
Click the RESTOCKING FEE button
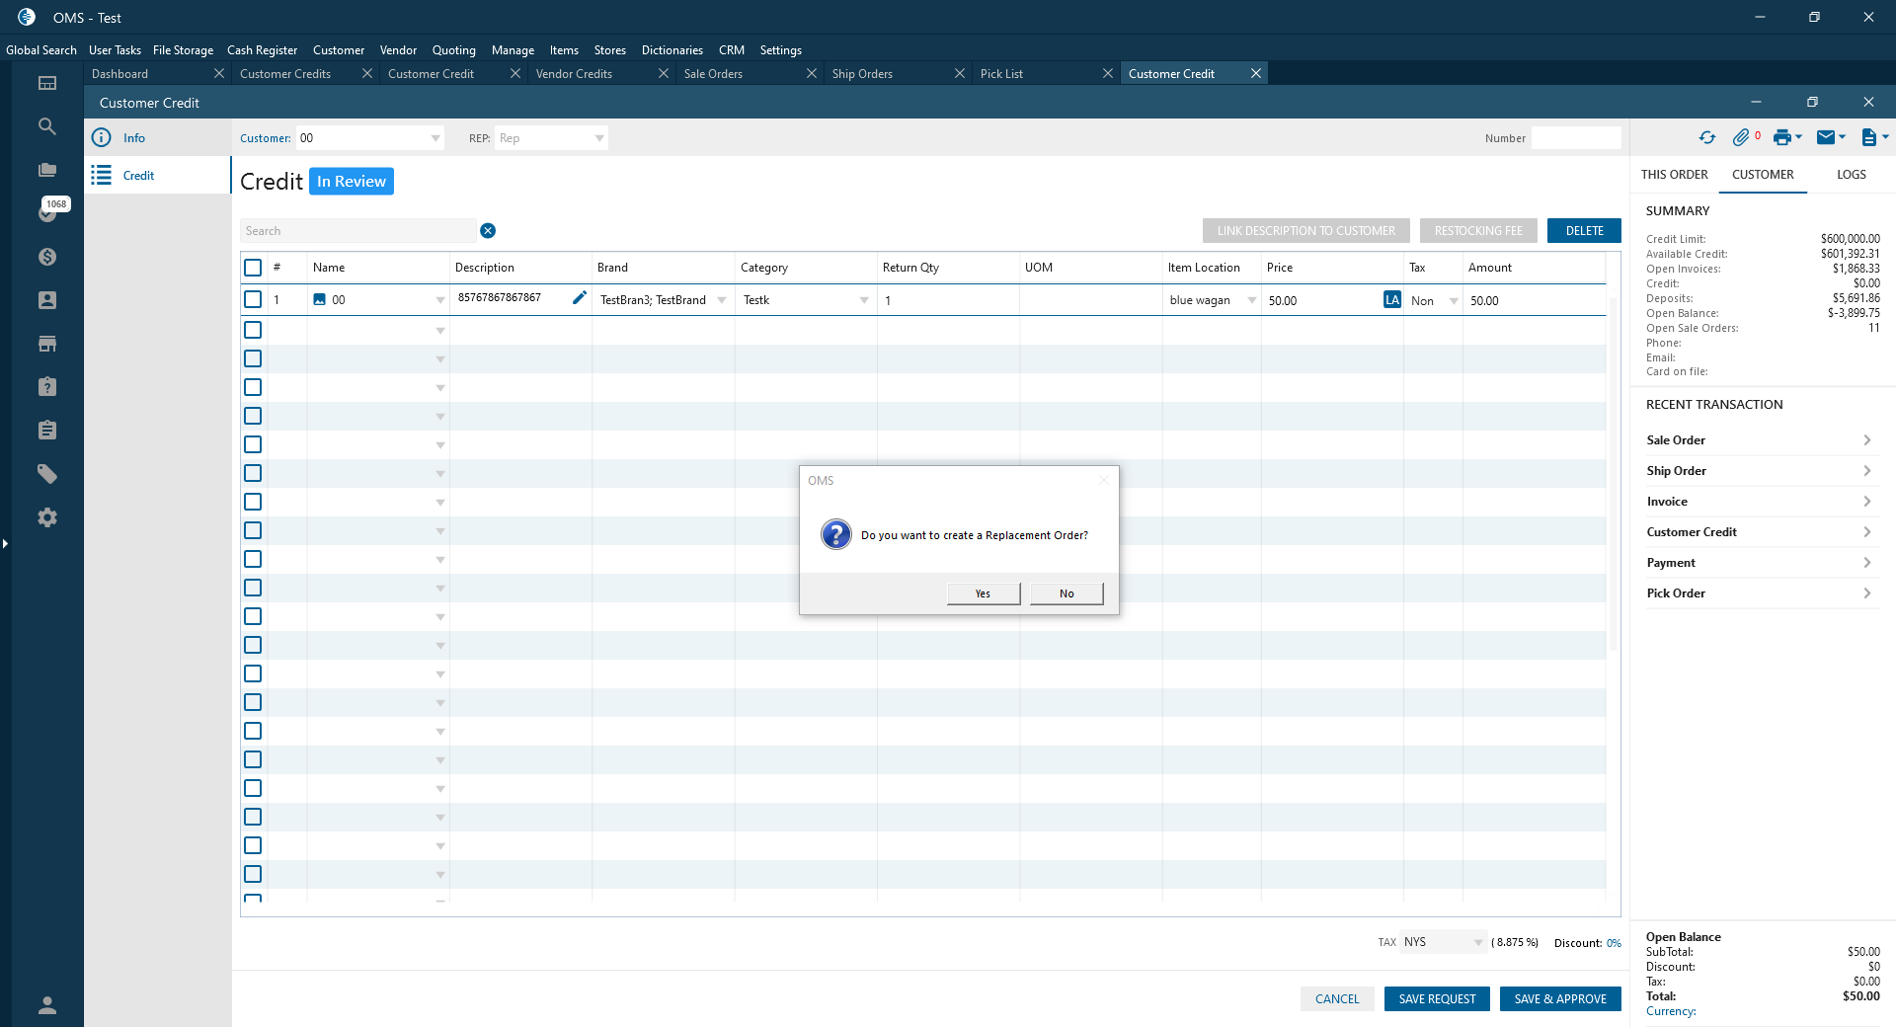(x=1478, y=231)
